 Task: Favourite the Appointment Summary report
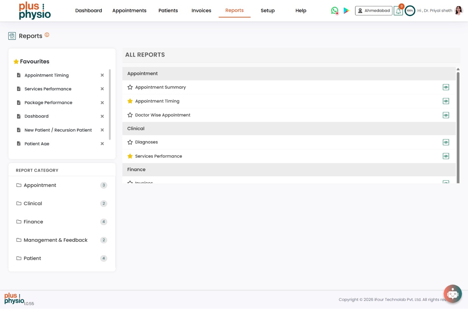coord(130,87)
